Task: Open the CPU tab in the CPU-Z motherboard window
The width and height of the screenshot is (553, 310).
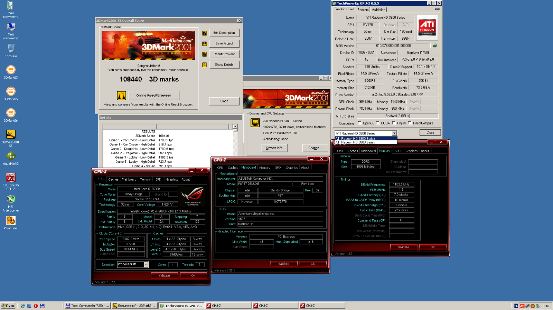Action: (220, 168)
